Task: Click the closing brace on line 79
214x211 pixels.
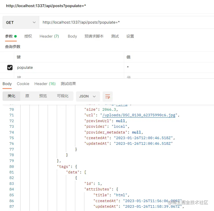Action: coord(59,161)
